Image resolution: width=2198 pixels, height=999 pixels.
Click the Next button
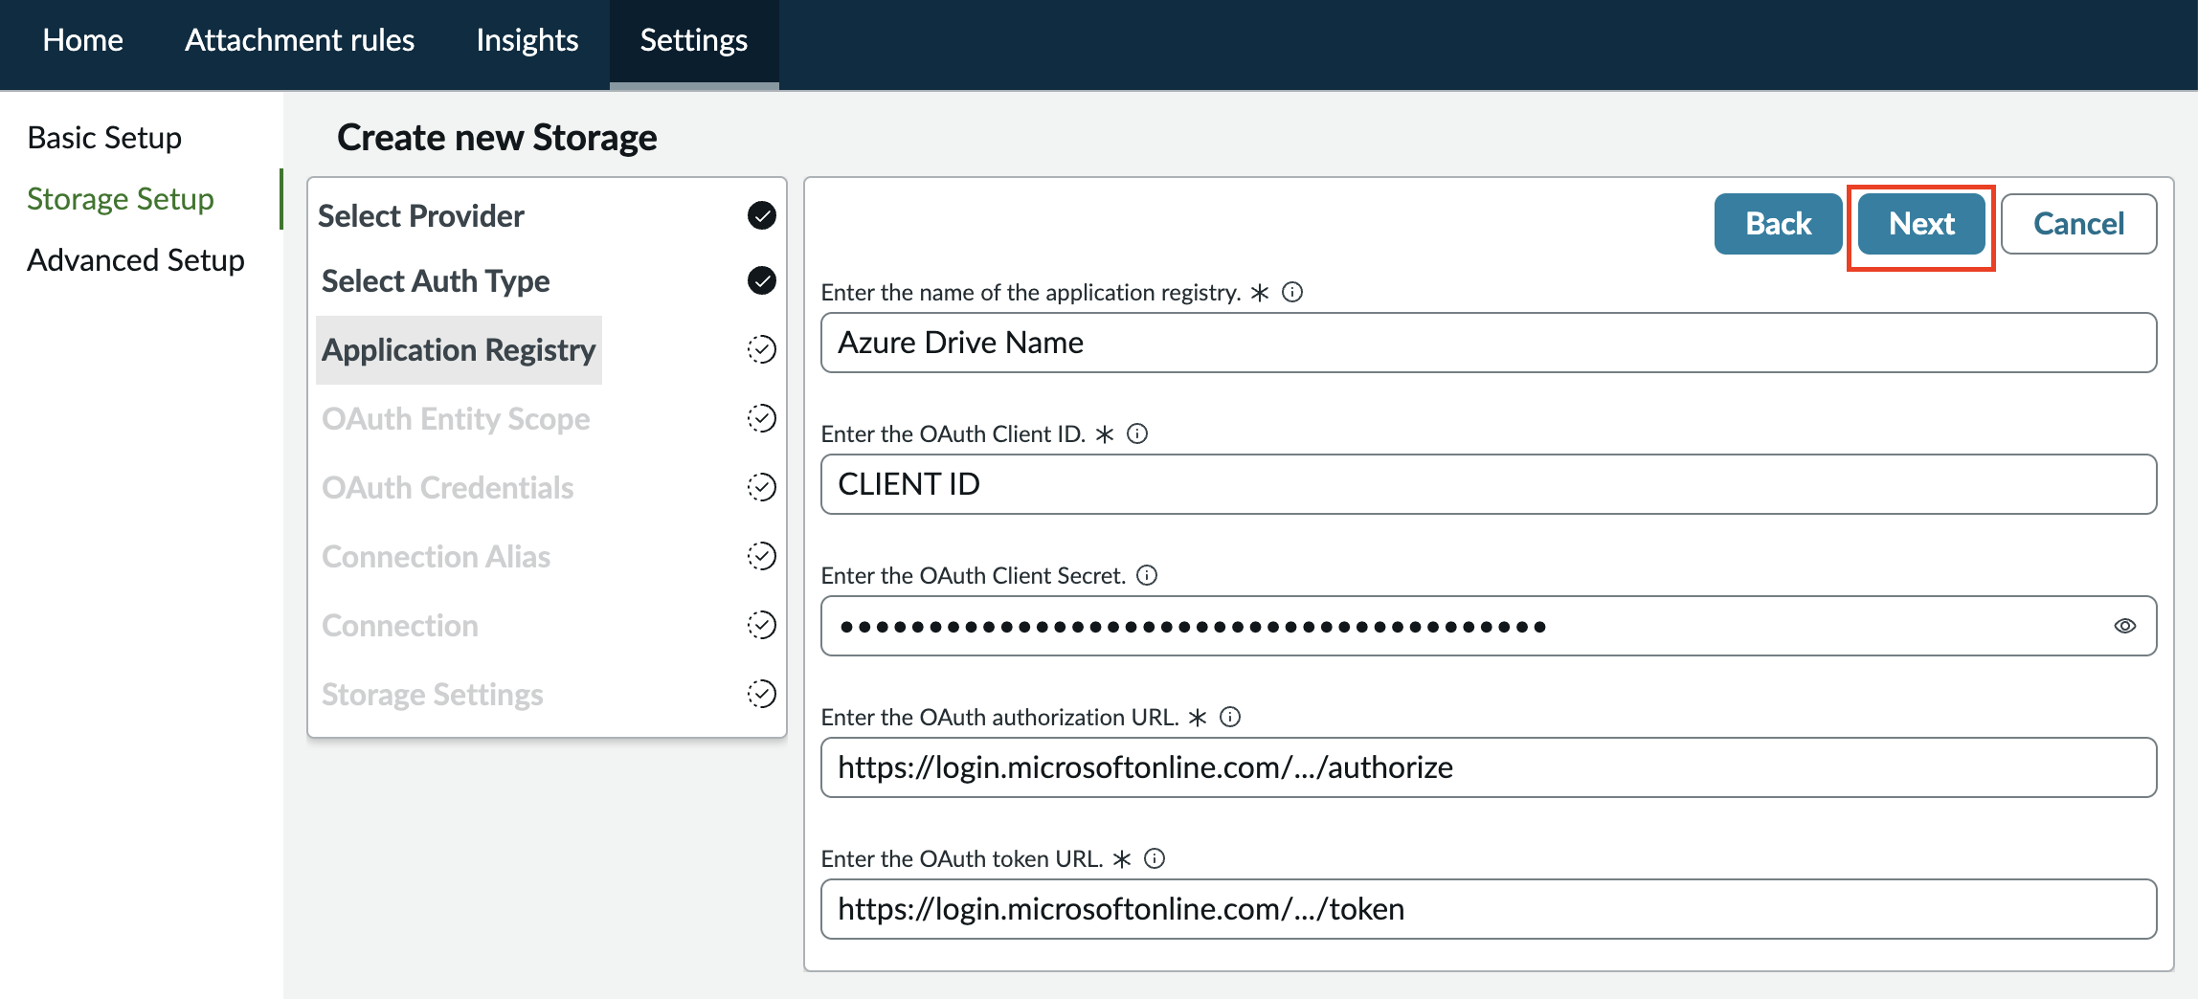[1921, 224]
